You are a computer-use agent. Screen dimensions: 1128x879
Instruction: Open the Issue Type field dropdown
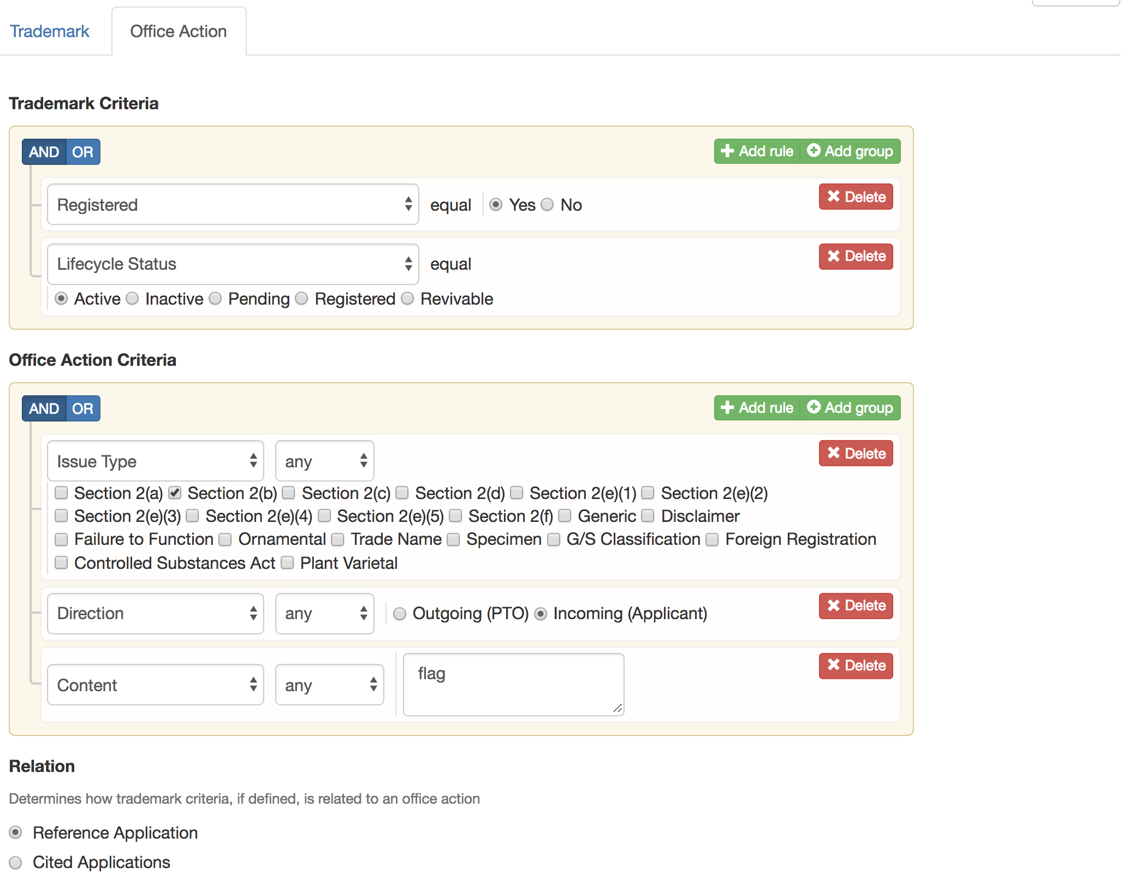point(156,461)
